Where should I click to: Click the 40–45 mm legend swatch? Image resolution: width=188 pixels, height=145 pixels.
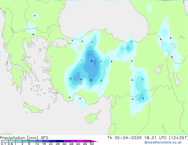(x=80, y=141)
